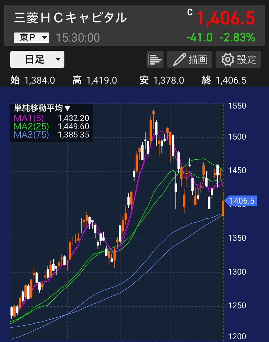269x342 pixels.
Task: Expand the 単純移動平均 indicator selector
Action: (42, 108)
